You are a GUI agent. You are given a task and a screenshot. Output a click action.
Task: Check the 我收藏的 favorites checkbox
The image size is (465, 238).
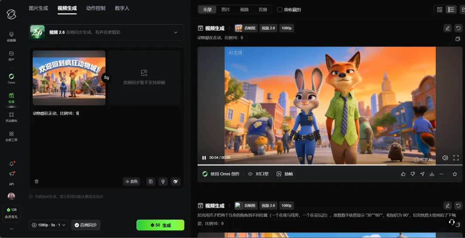[280, 9]
